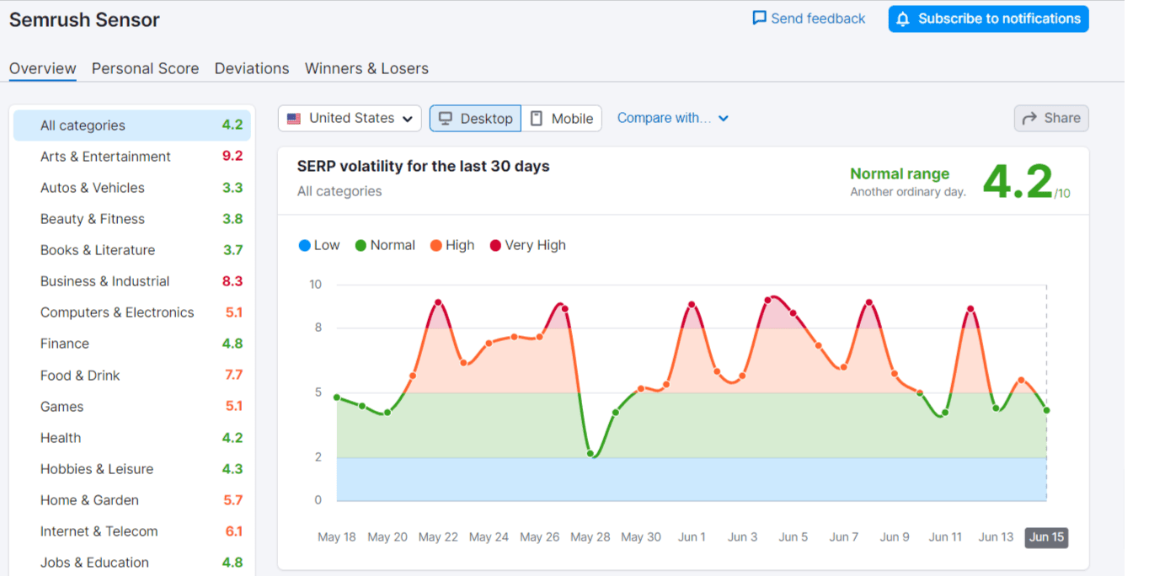Click the blue Low legend dot

click(x=303, y=245)
